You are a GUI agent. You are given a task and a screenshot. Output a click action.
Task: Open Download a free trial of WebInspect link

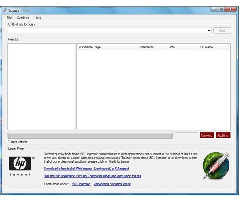tap(86, 169)
